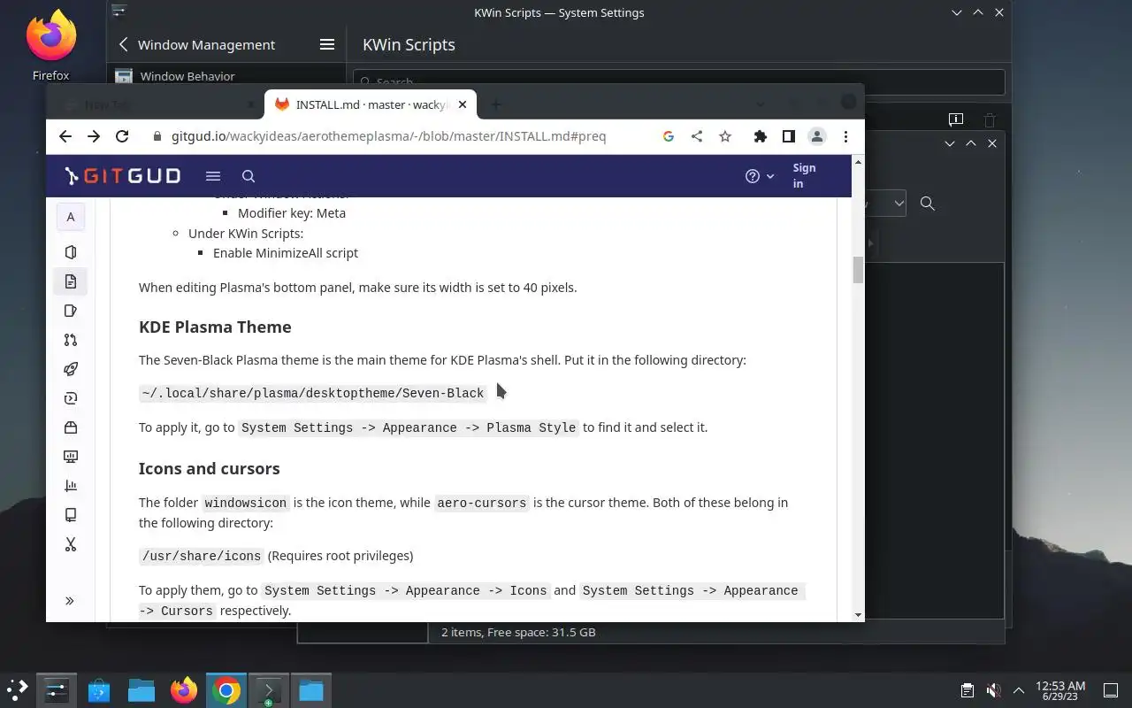Open Project information in GitGud sidebar
The width and height of the screenshot is (1132, 708).
pyautogui.click(x=71, y=252)
